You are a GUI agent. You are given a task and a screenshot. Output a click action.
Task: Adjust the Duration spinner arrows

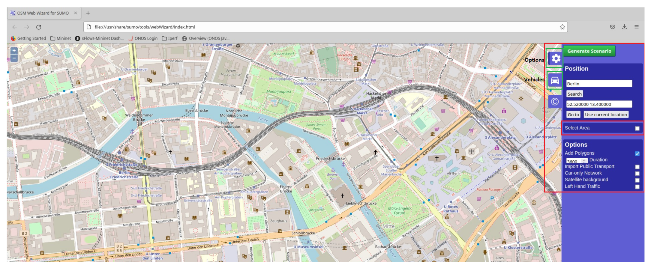[x=584, y=161]
